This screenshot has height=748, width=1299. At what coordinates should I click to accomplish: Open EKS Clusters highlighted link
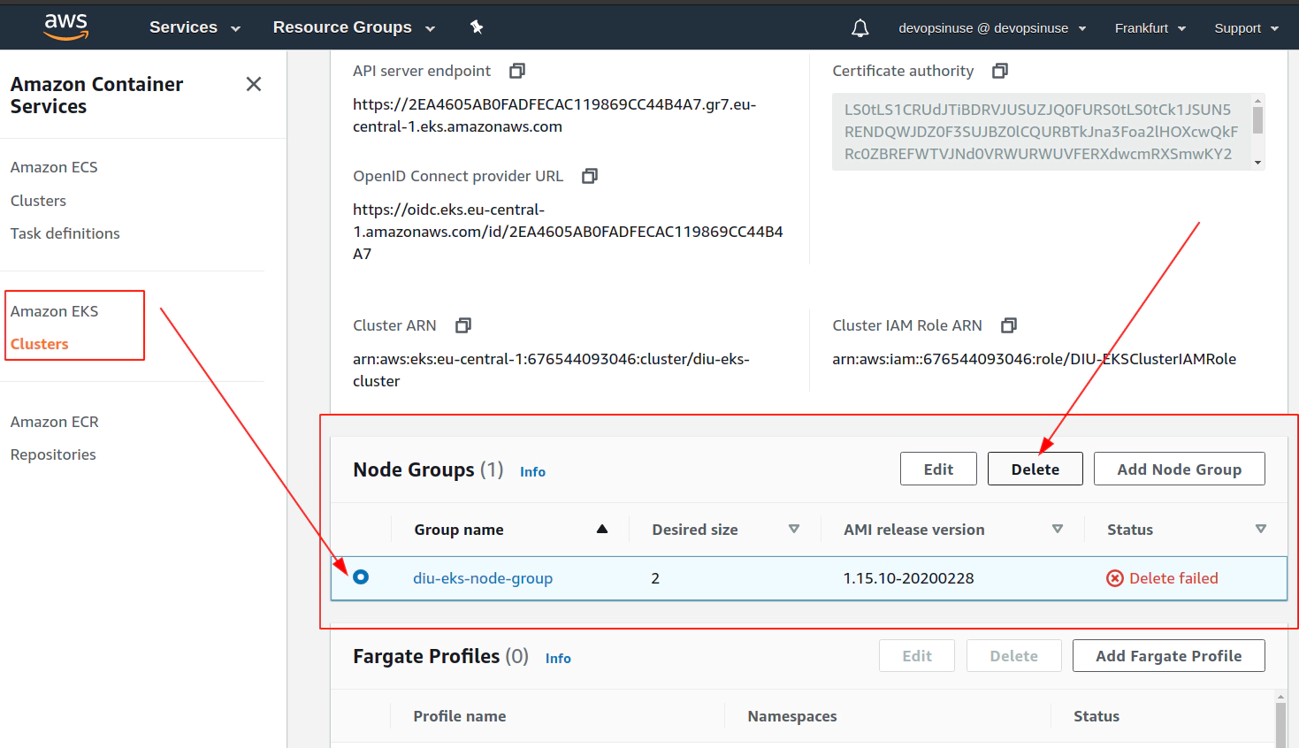40,344
